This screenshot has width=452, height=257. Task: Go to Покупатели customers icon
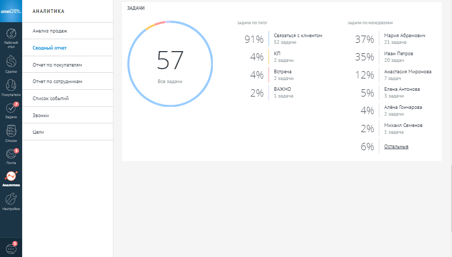tap(11, 86)
